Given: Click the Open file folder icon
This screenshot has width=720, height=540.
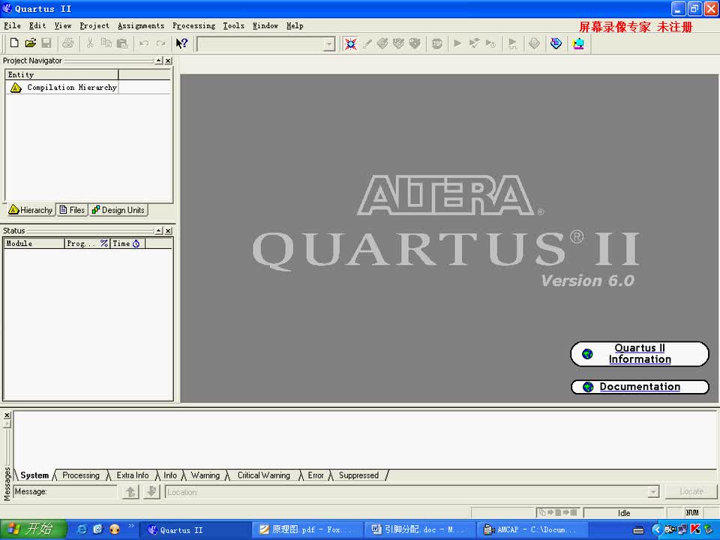Looking at the screenshot, I should coord(30,43).
